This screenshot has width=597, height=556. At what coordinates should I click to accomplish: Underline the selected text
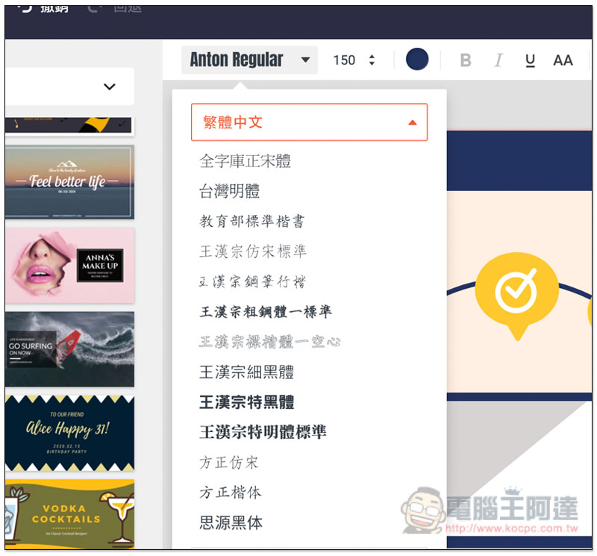[530, 60]
